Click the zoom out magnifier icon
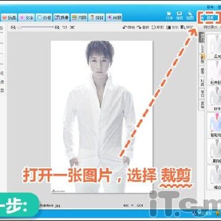Image resolution: width=221 pixels, height=221 pixels. click(x=13, y=27)
